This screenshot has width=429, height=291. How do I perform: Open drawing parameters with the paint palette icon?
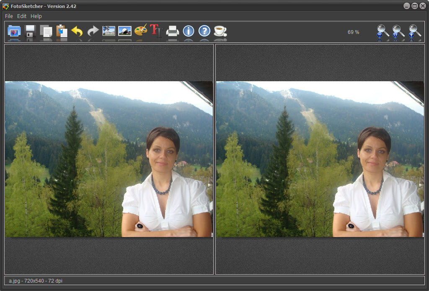pos(141,31)
